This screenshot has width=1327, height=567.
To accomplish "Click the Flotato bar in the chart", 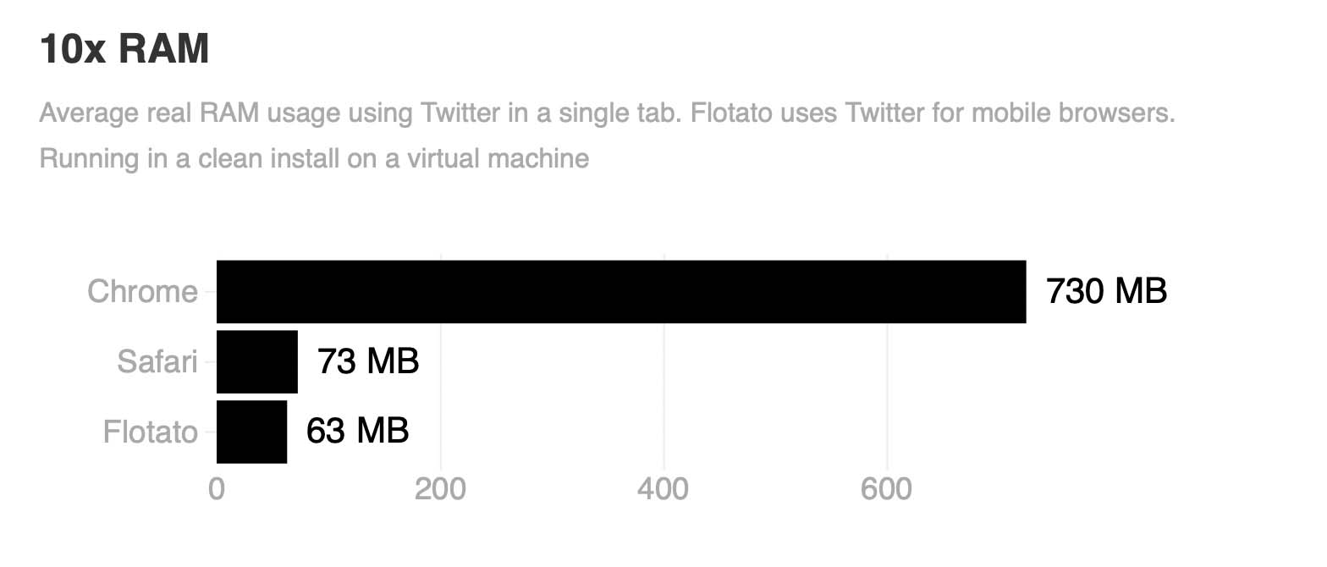I will (251, 432).
